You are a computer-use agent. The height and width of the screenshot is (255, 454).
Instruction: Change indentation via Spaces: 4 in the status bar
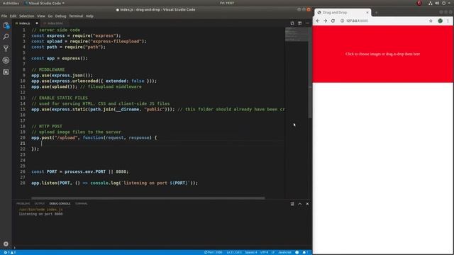250,252
